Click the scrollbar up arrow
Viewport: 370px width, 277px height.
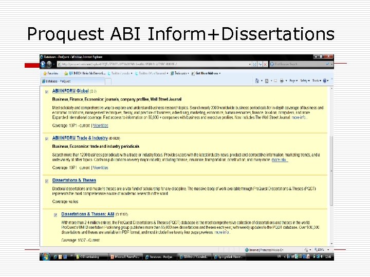click(x=332, y=88)
